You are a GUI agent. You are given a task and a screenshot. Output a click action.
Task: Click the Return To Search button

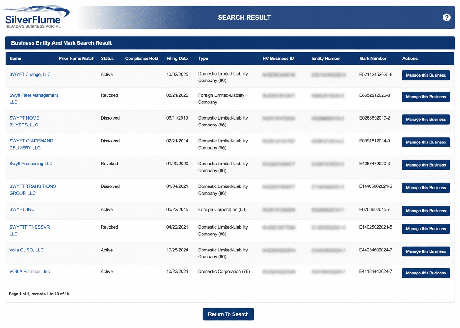pyautogui.click(x=228, y=314)
